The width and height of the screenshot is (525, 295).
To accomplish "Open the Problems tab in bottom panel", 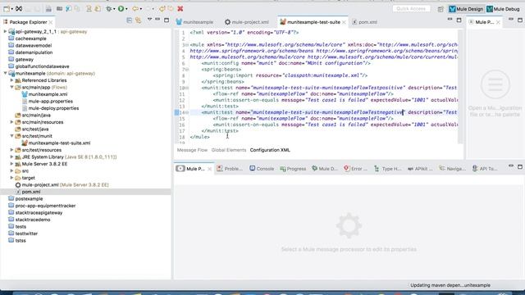I will click(230, 169).
